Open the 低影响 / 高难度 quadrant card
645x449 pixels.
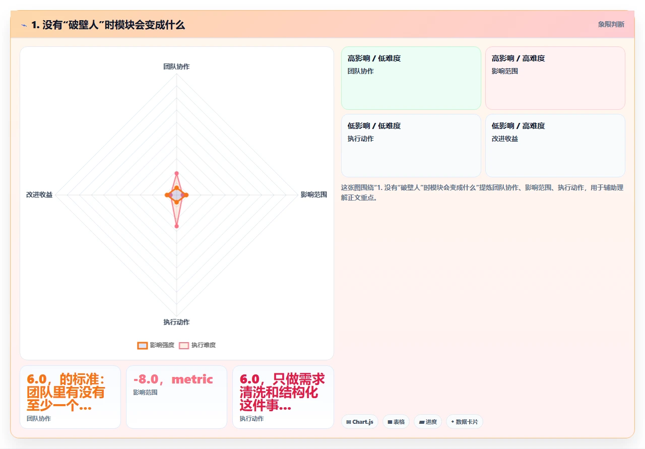(555, 146)
